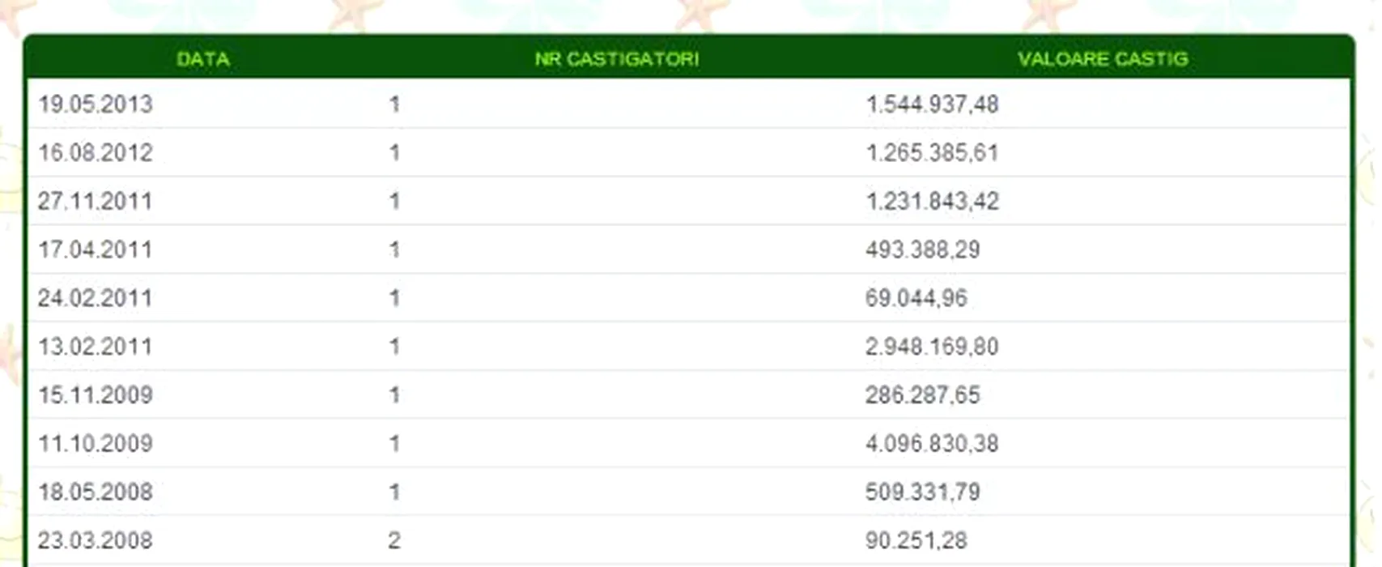This screenshot has width=1382, height=567.
Task: Click the 24.02.2011 date entry
Action: (x=96, y=298)
